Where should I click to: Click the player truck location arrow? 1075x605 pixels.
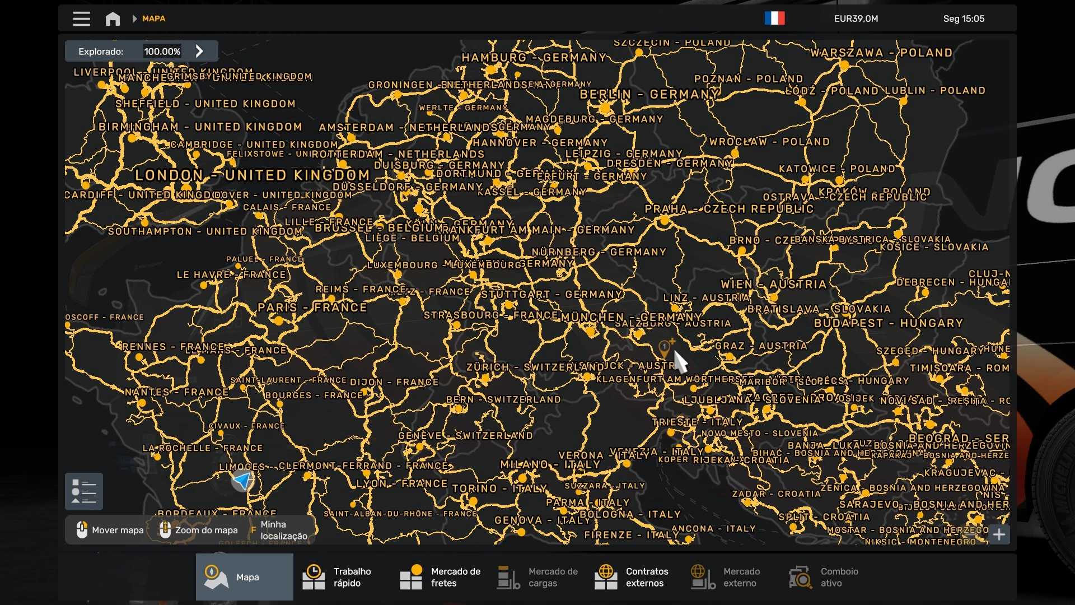242,480
